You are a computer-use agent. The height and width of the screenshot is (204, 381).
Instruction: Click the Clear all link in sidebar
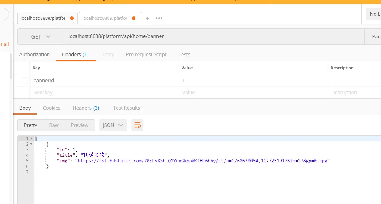coord(4,44)
